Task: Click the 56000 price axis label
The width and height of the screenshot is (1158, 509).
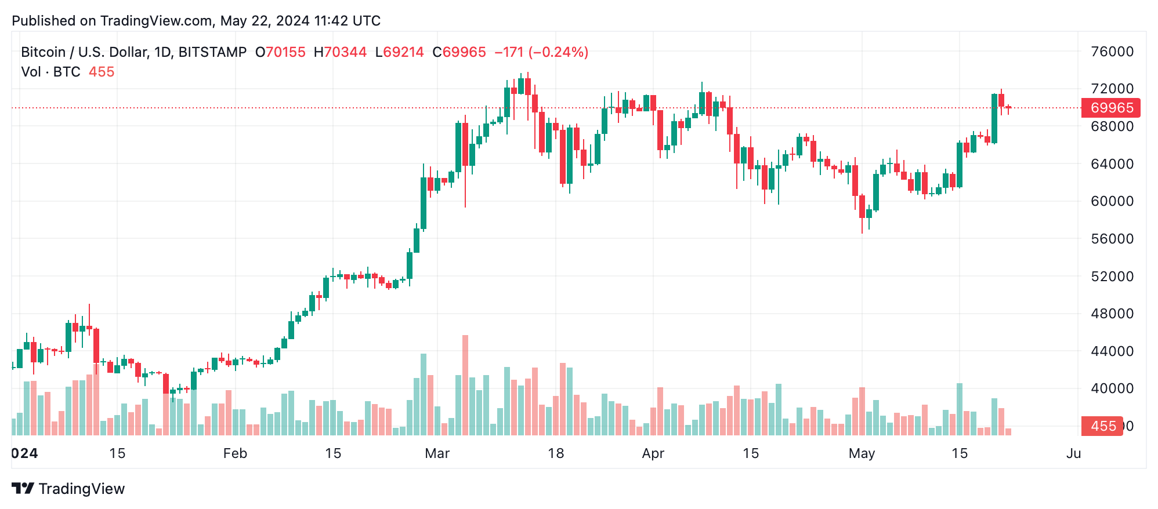Action: coord(1112,239)
